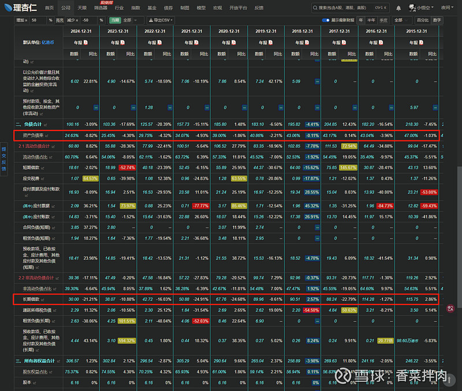Open chart icon beside 递延所得税负债
Image resolution: width=462 pixels, height=391 pixels.
click(55, 311)
